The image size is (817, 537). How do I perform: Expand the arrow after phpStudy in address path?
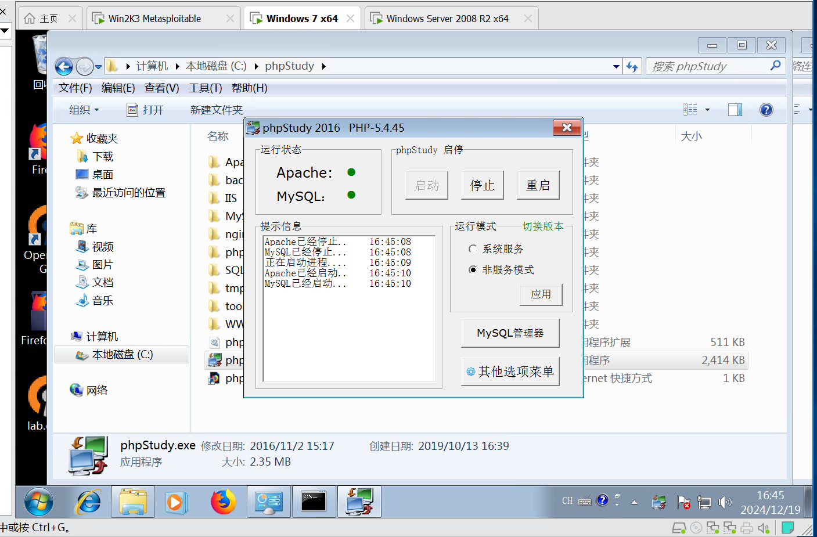tap(323, 67)
